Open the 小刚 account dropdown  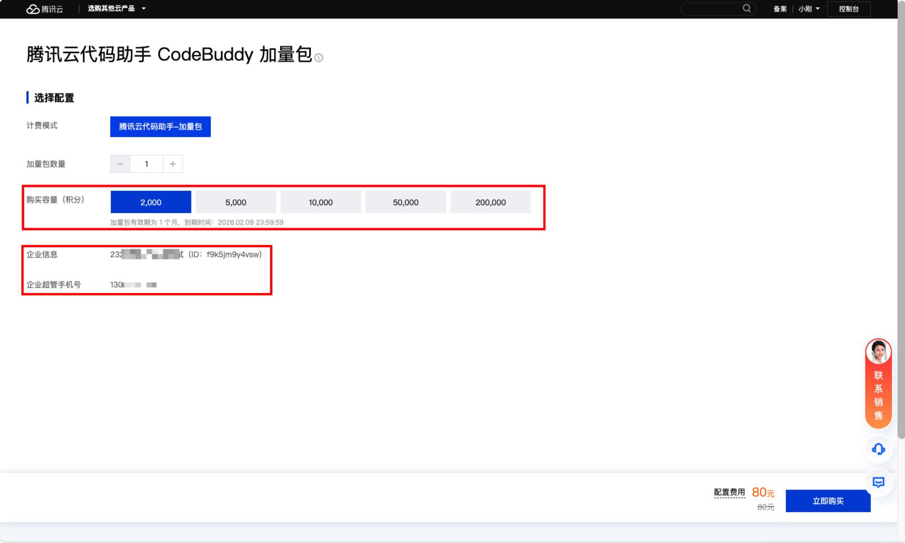(809, 9)
